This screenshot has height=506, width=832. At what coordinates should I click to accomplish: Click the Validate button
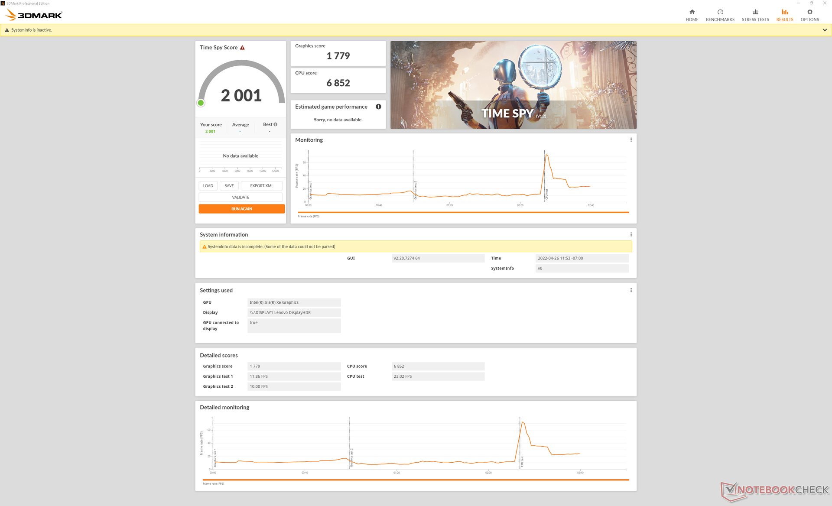[240, 197]
